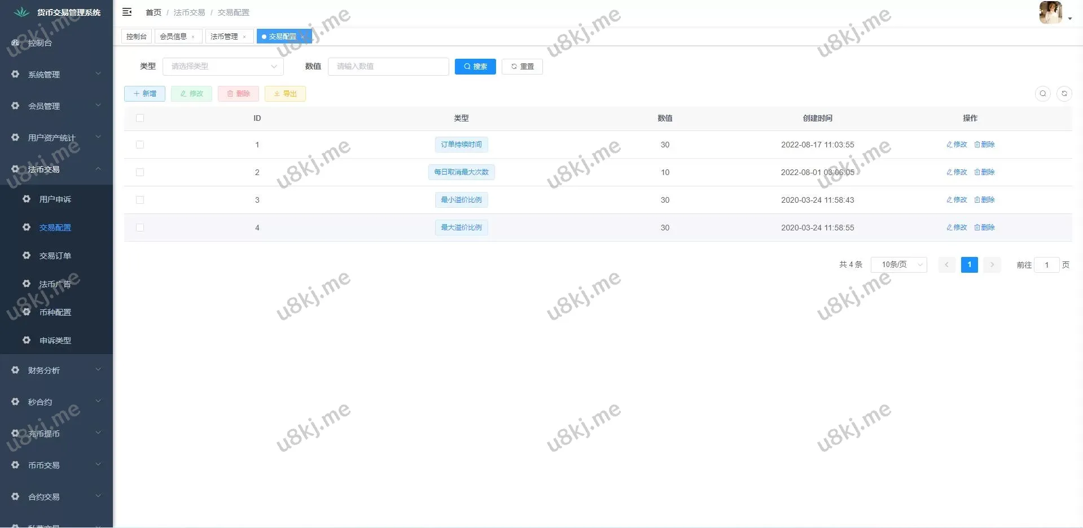Switch to the 法币管理 tab
The height and width of the screenshot is (528, 1083).
pos(224,37)
